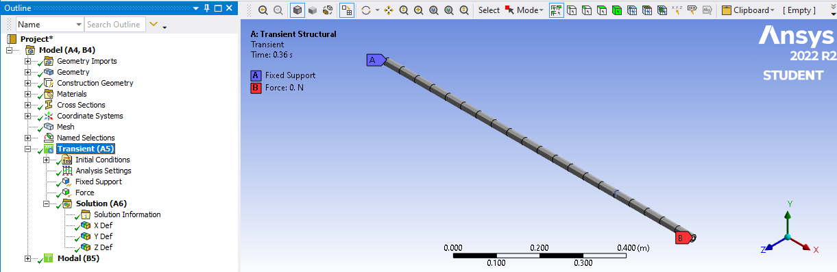Select the Y Def result
Screen dimensions: 837x272
[103, 236]
